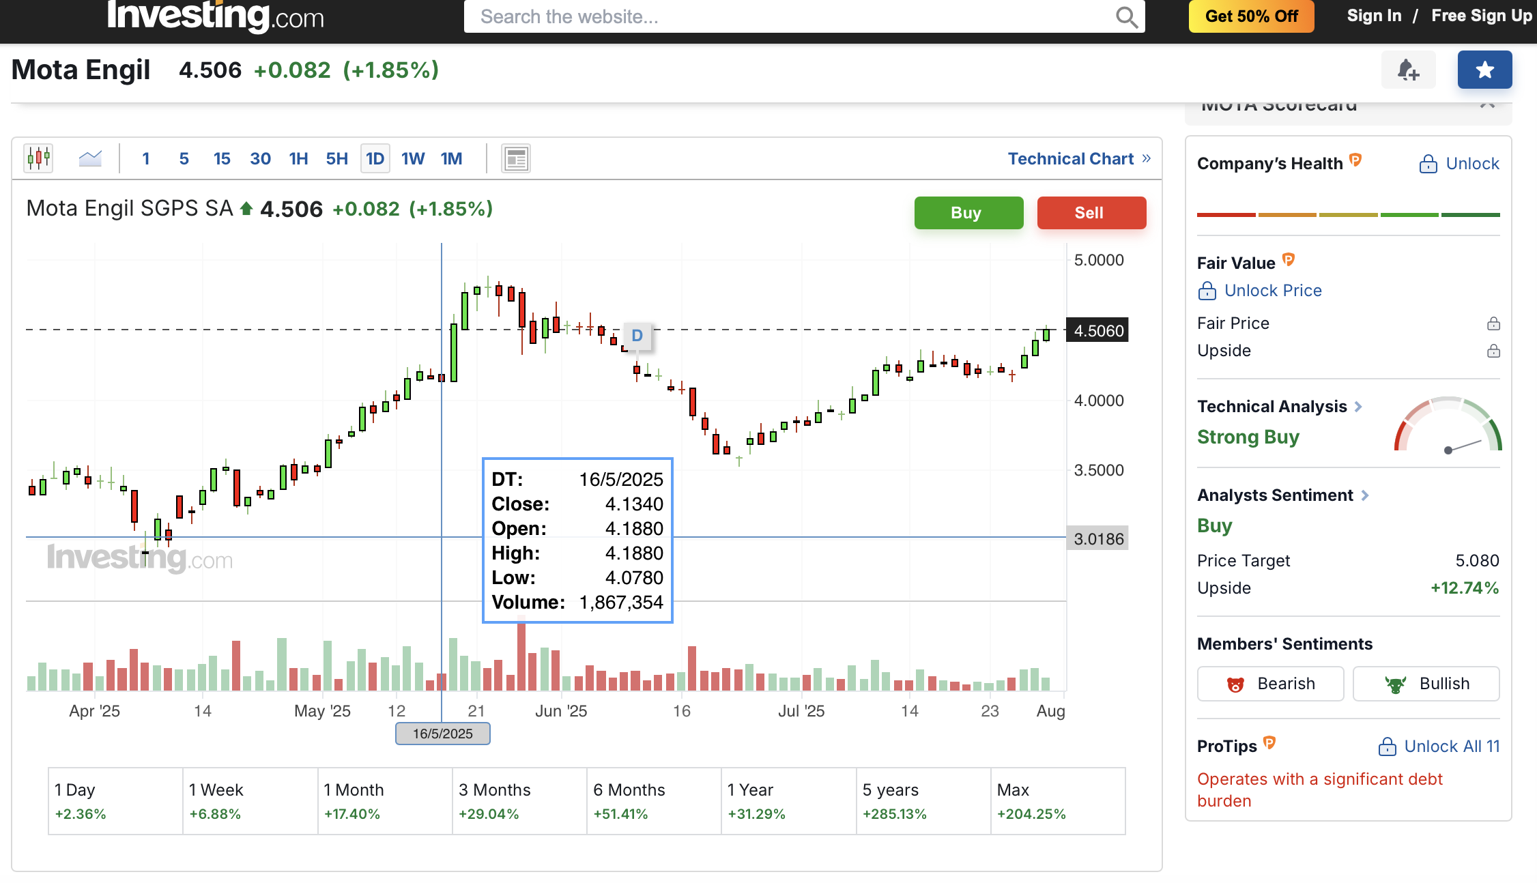Switch to the area chart icon

tap(90, 158)
